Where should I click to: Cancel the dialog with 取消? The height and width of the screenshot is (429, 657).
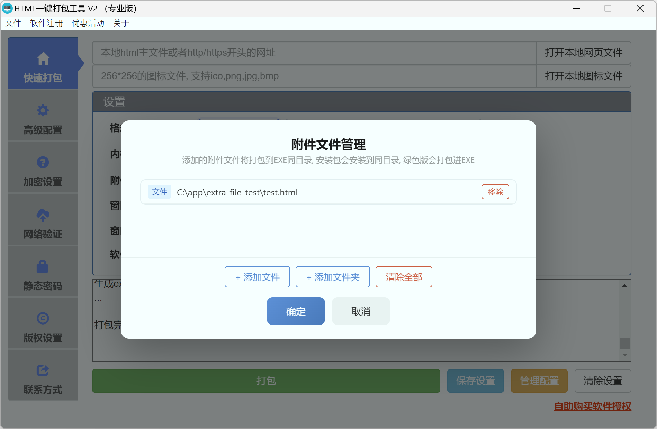coord(361,311)
